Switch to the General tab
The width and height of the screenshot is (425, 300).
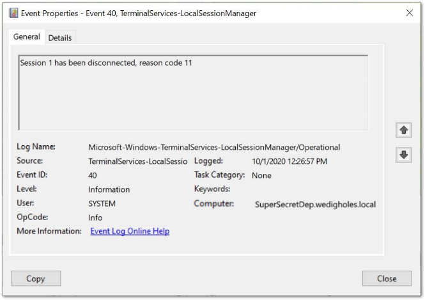click(27, 37)
